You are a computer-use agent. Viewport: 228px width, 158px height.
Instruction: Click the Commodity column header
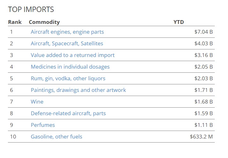pyautogui.click(x=44, y=22)
